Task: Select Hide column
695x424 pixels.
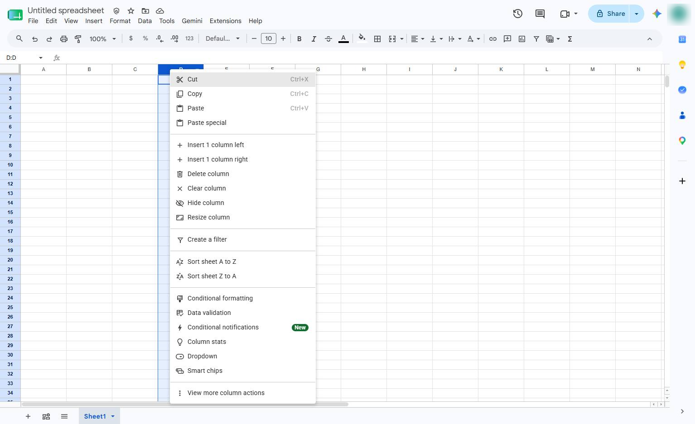Action: click(243, 203)
